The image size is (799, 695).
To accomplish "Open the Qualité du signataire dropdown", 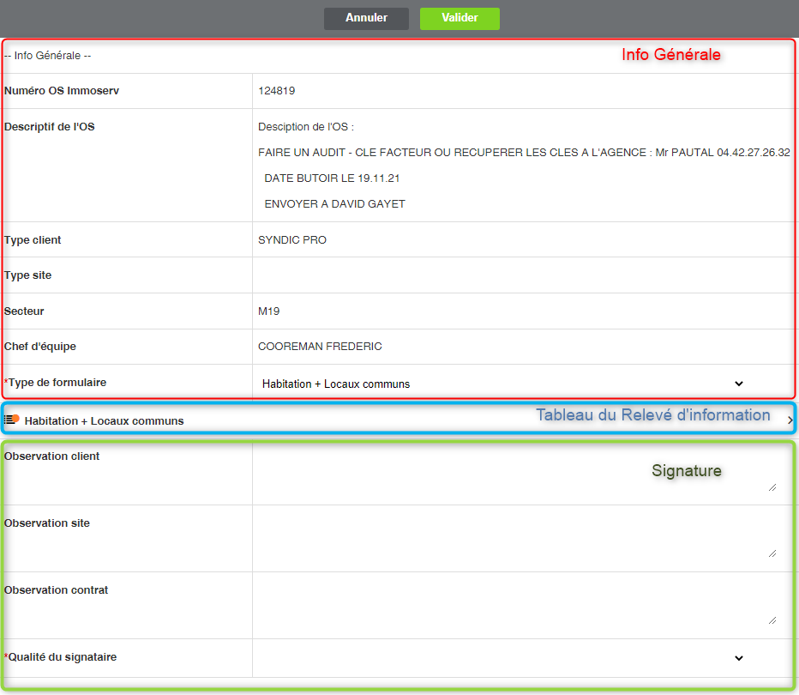I will click(x=502, y=658).
